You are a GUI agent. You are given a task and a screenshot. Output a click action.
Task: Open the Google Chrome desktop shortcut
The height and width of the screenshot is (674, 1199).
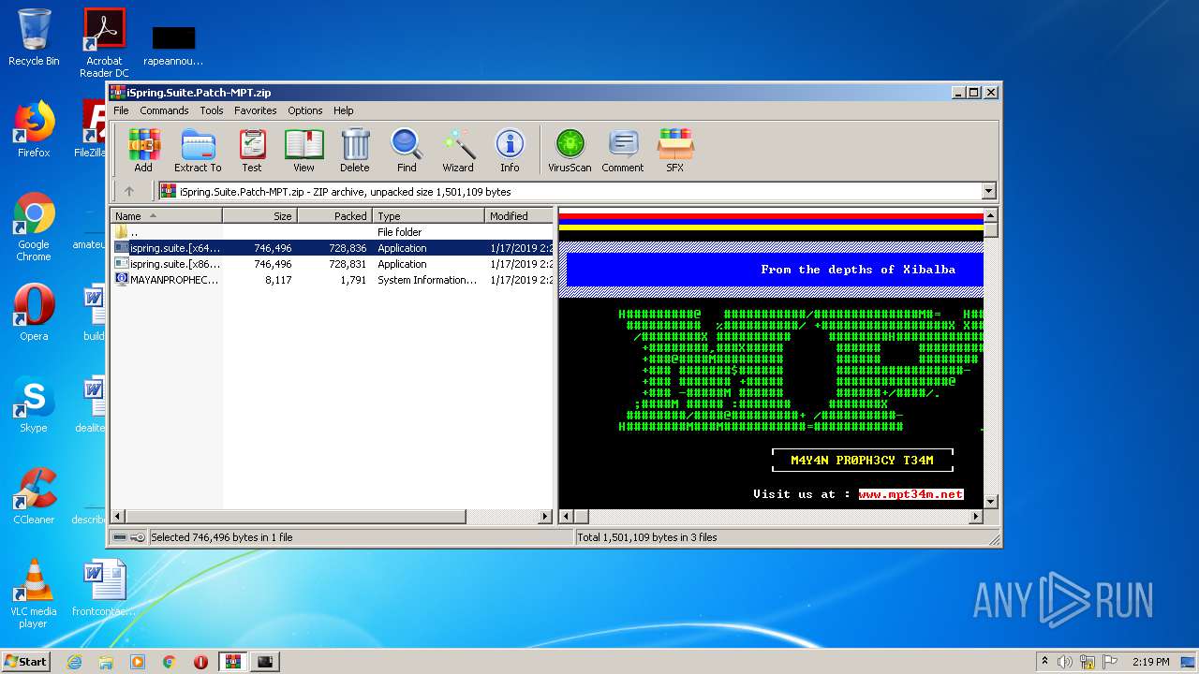[x=34, y=227]
